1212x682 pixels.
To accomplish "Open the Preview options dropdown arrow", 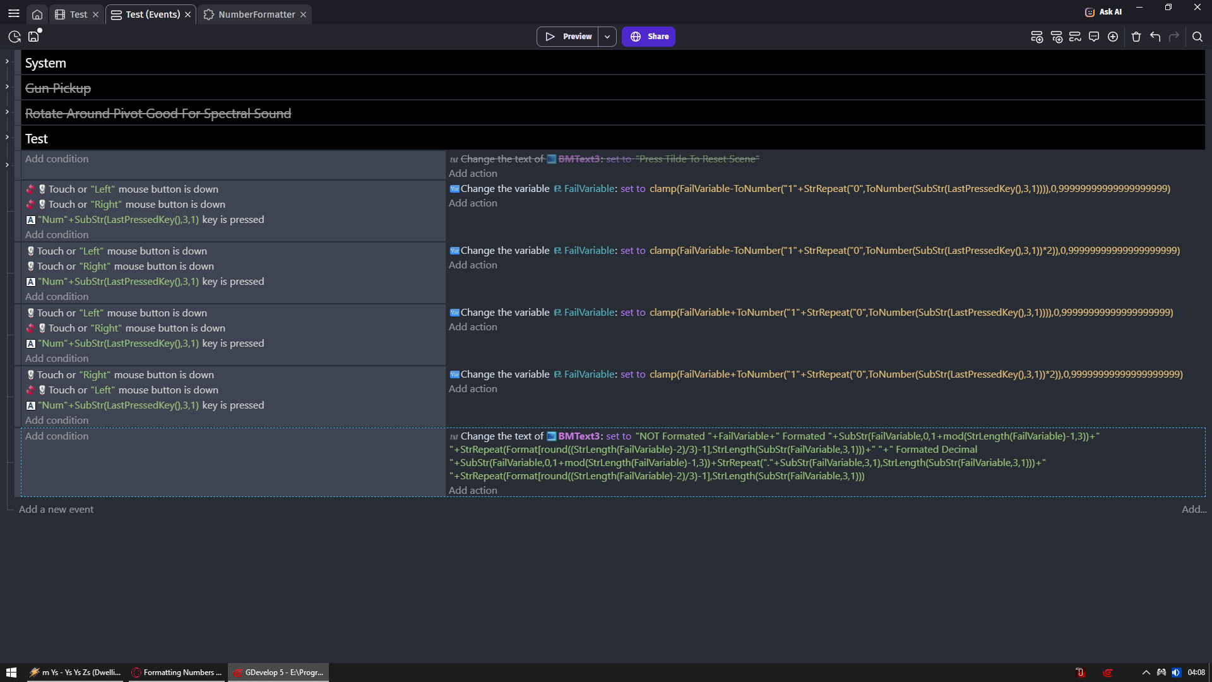I will (607, 37).
